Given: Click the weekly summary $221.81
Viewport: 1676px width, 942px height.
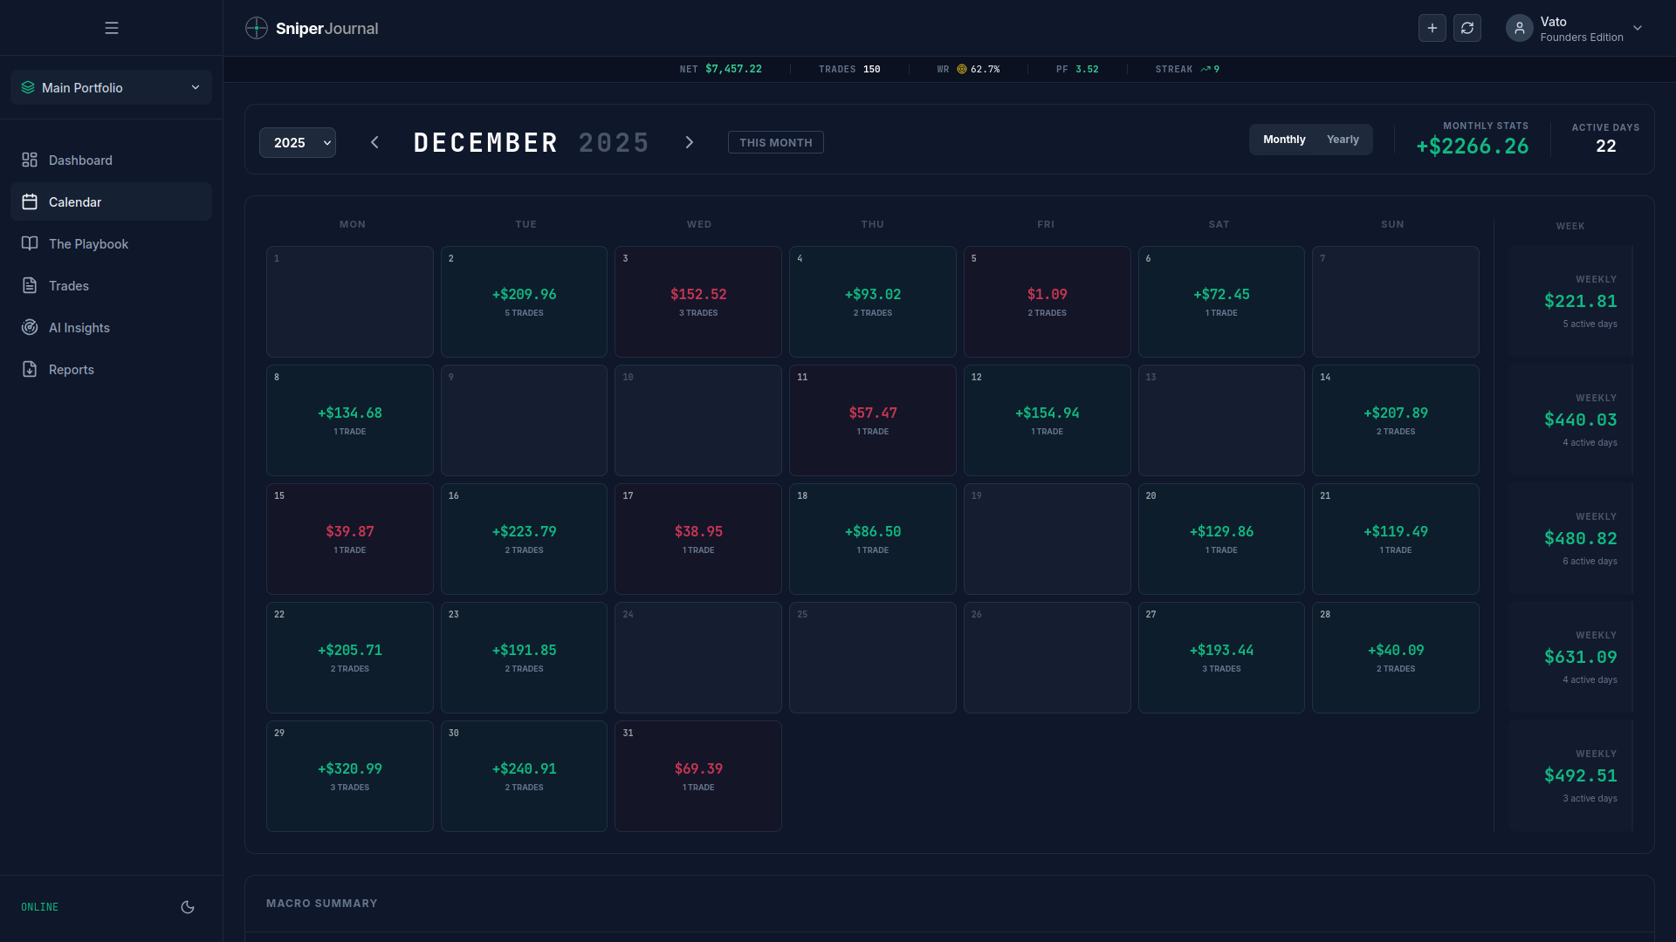Looking at the screenshot, I should tap(1571, 302).
